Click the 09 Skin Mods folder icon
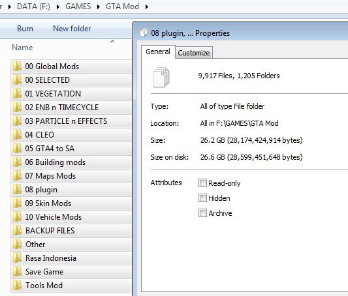The height and width of the screenshot is (296, 348). 17,203
